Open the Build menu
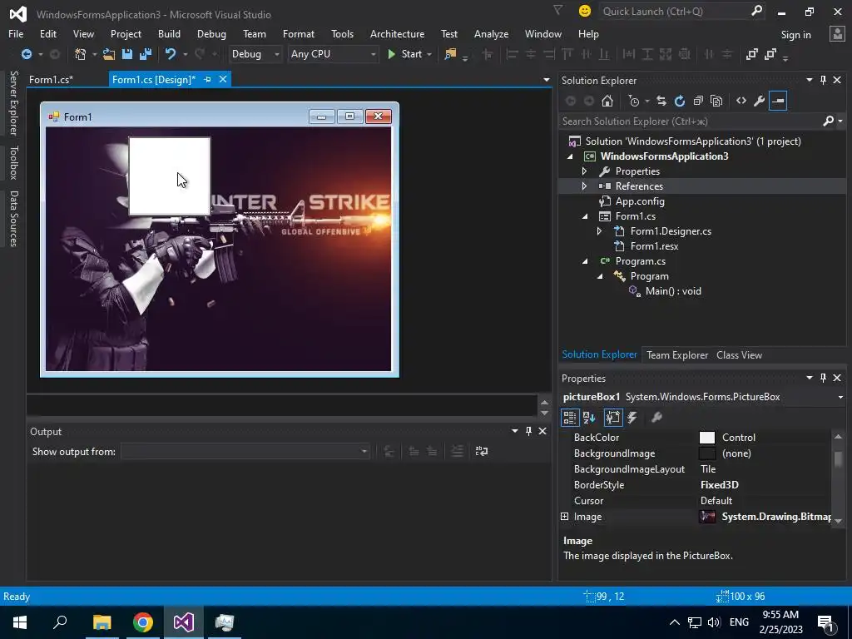 pyautogui.click(x=169, y=33)
